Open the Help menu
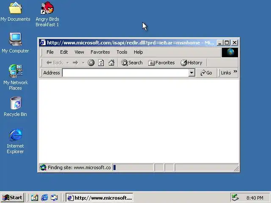Viewport: 271px width, 203px height. coord(138,52)
